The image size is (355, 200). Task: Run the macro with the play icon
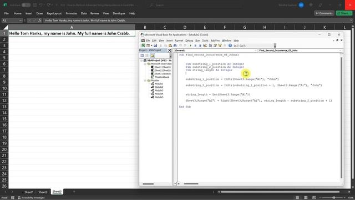click(190, 46)
